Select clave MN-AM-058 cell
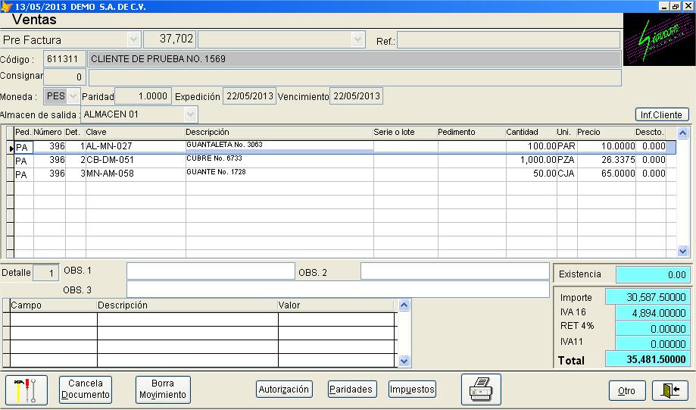The height and width of the screenshot is (410, 696). pyautogui.click(x=136, y=174)
